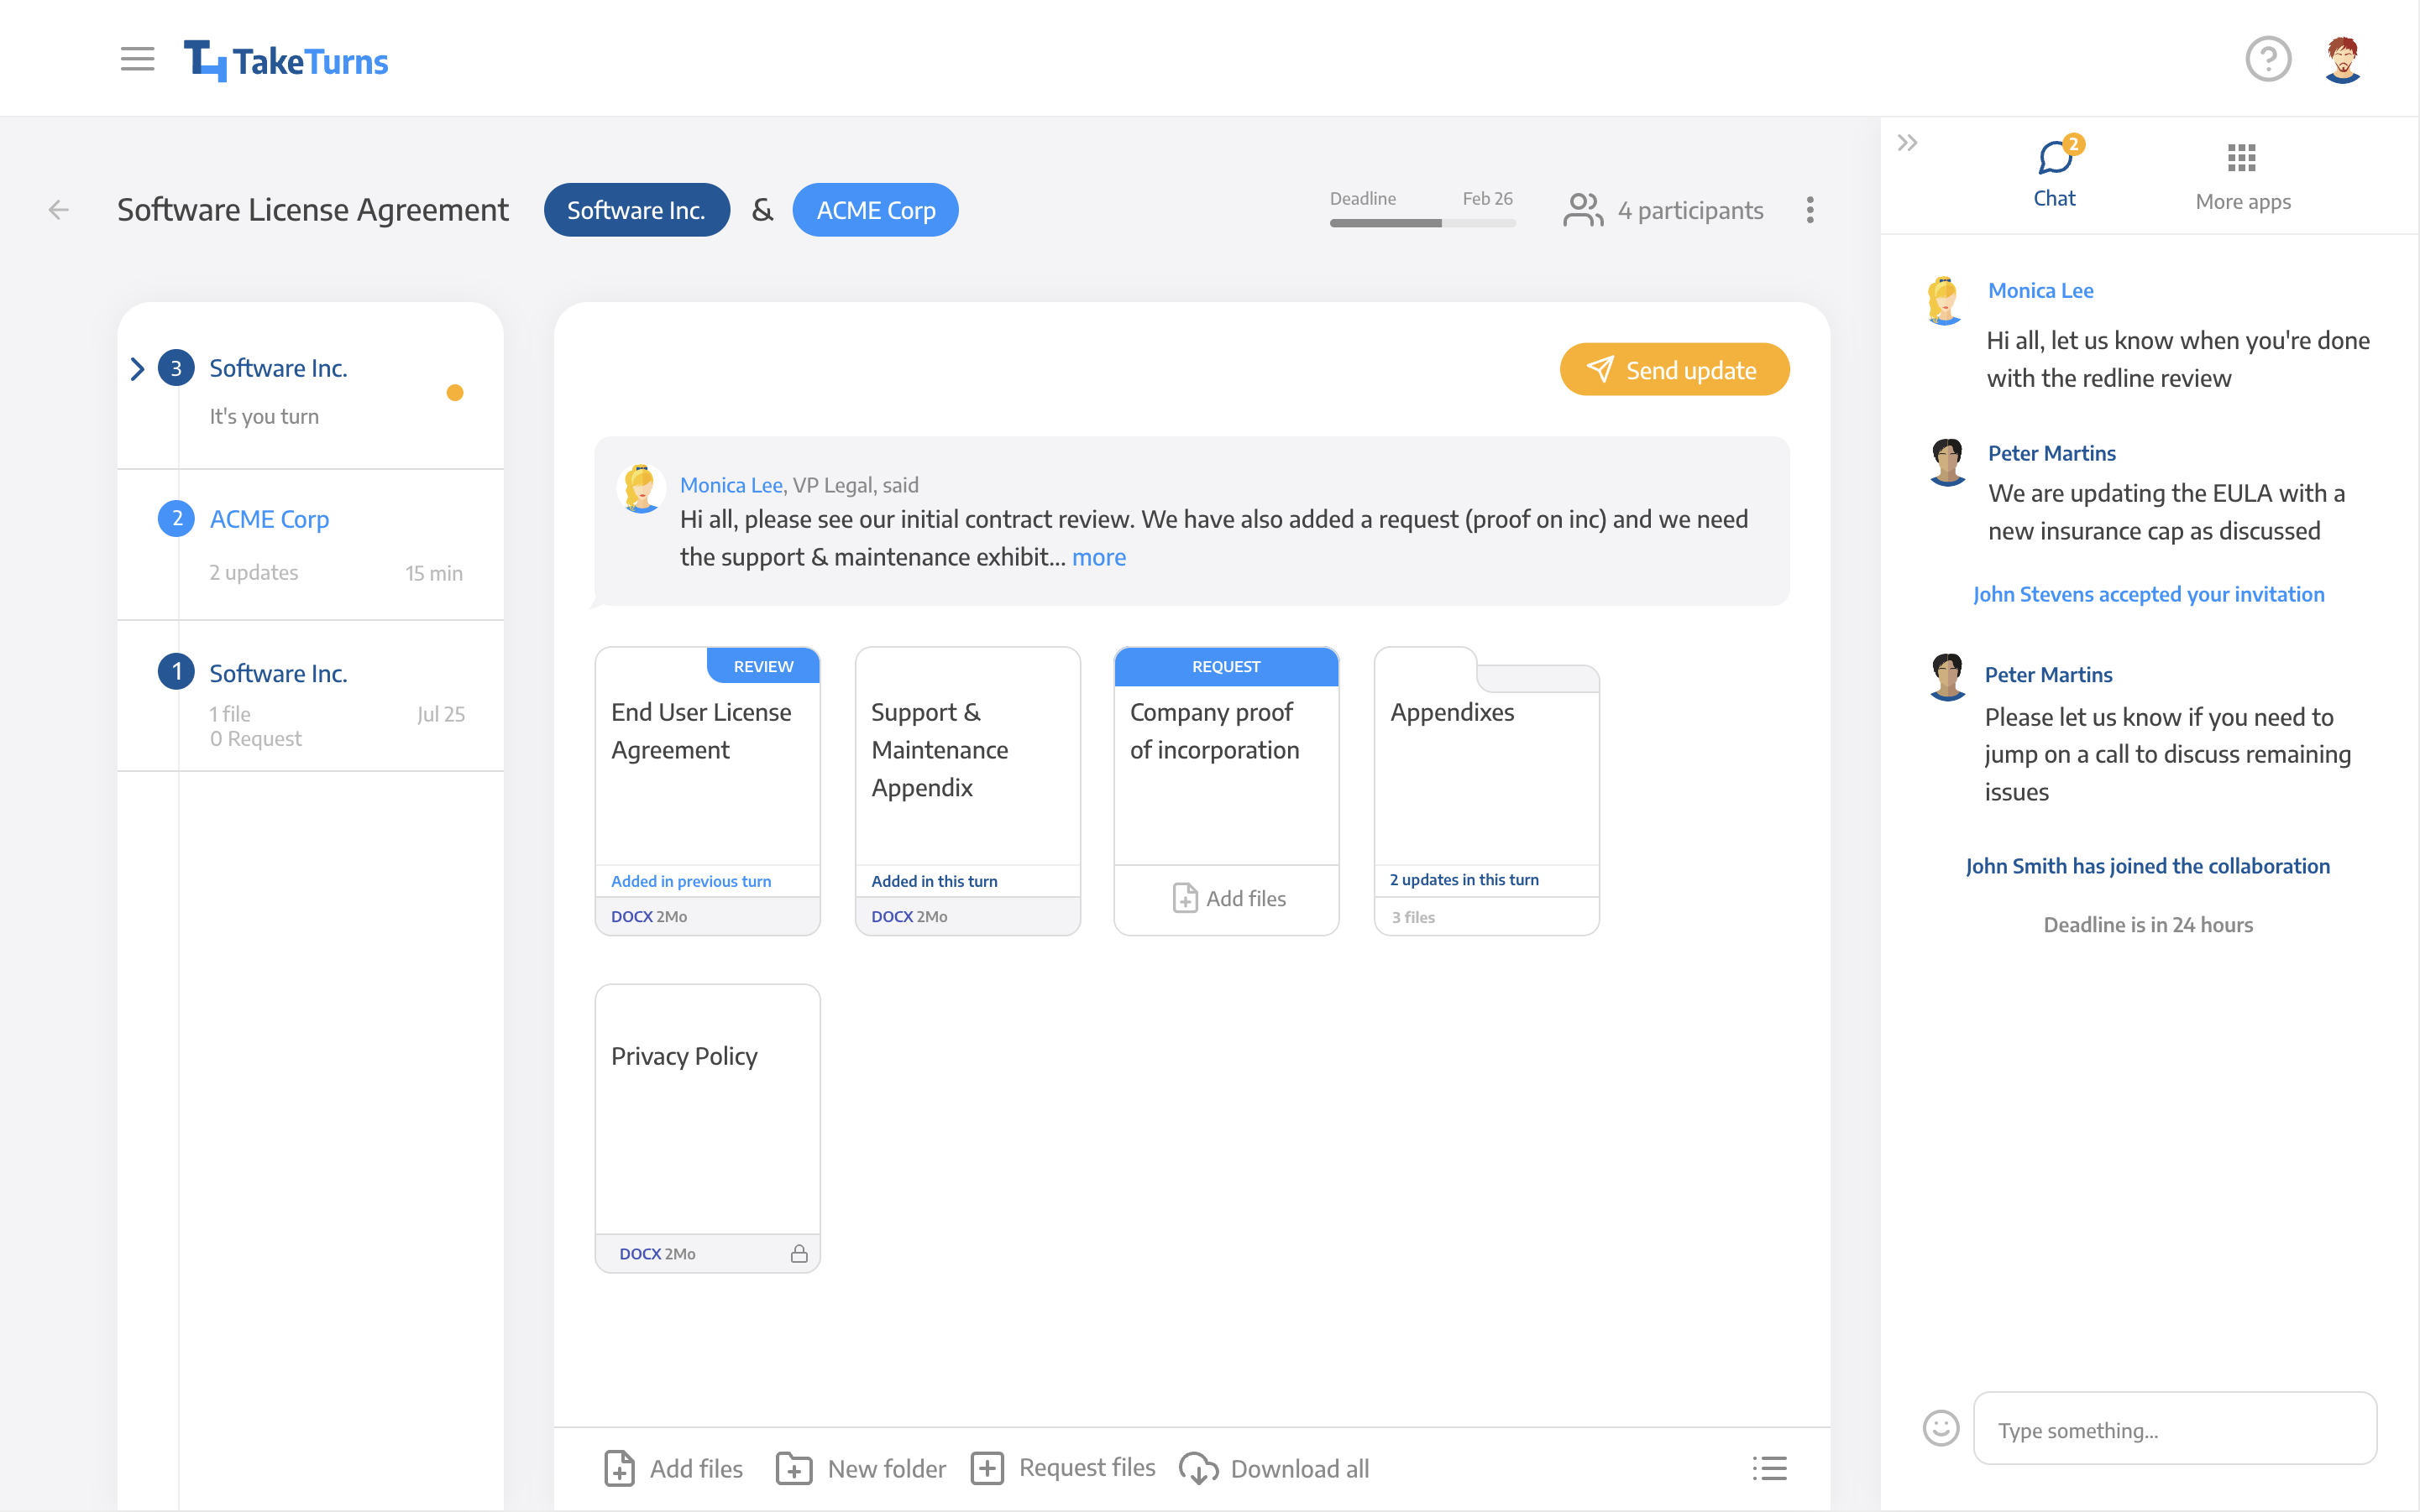Open the emoji picker smiley icon
The image size is (2420, 1512).
tap(1941, 1428)
